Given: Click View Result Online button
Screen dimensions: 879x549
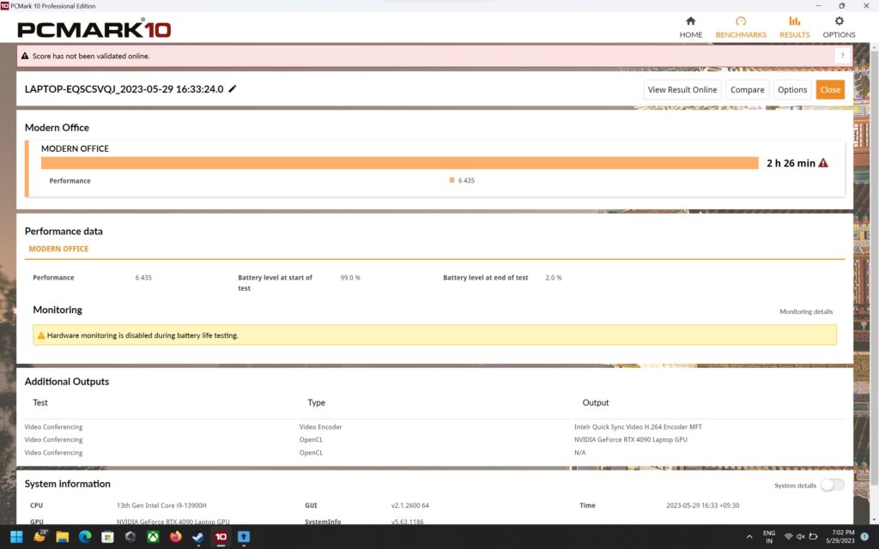Looking at the screenshot, I should (682, 89).
